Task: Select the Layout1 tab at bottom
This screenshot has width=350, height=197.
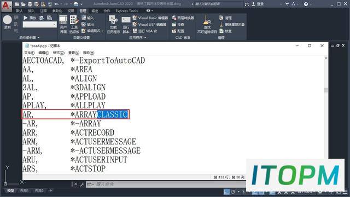Action: (24, 190)
